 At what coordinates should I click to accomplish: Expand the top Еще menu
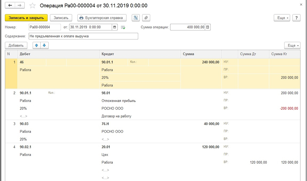click(282, 18)
